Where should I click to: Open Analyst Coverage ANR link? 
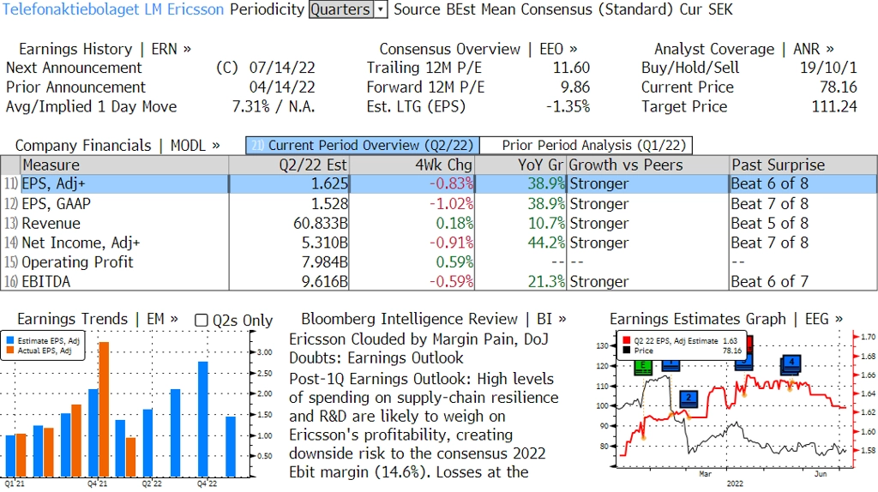coord(744,49)
